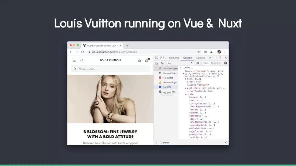Evaluate the cart state getter
The height and width of the screenshot is (166, 296).
click(200, 100)
